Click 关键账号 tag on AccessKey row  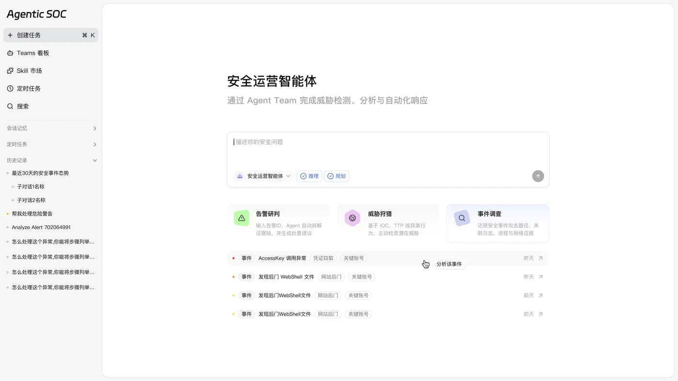click(x=354, y=258)
